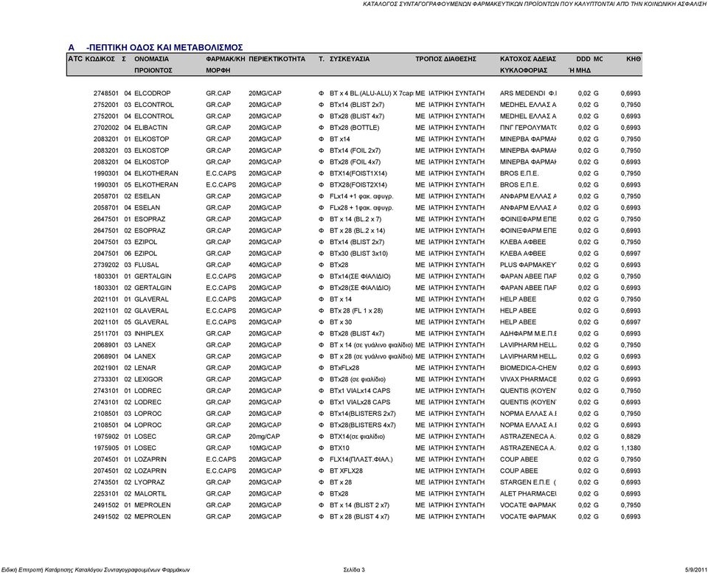Select LOZAPRIN packaging FLX14(ΠΛΑΣΤ.ΦΙΑΛ.)
Image resolution: width=708 pixels, height=573 pixels.
[361, 459]
